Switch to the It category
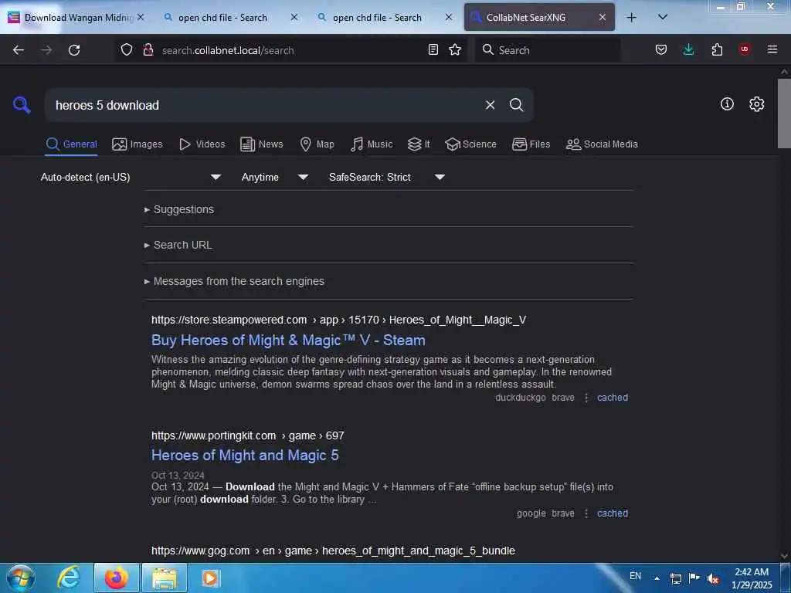 point(419,144)
